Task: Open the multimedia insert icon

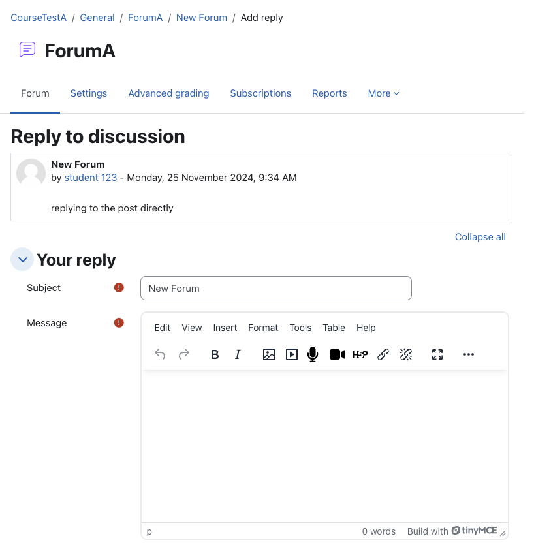Action: tap(292, 354)
